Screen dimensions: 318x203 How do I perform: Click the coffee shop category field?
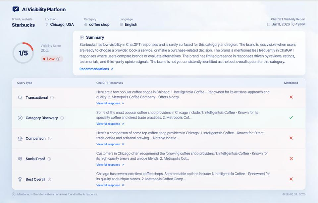(97, 24)
